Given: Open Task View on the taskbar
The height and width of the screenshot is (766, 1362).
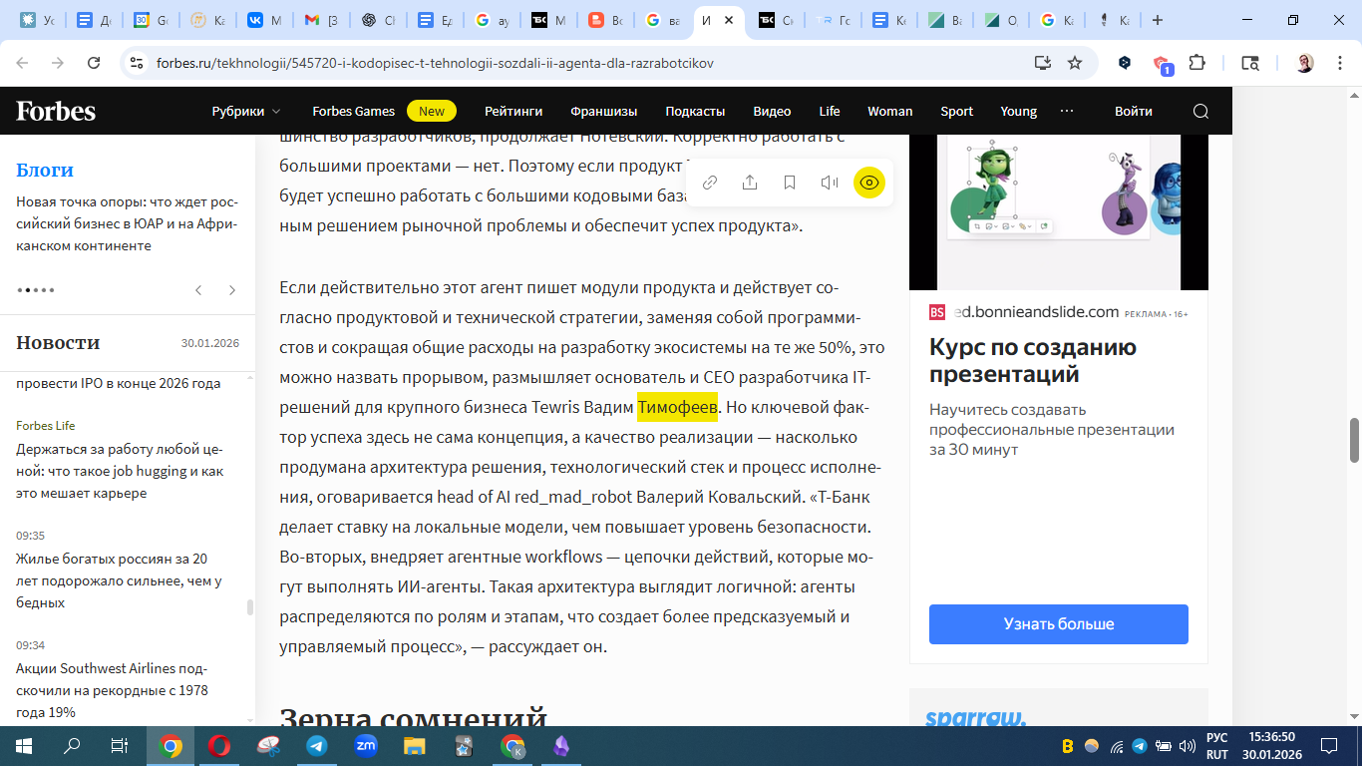Looking at the screenshot, I should tap(120, 746).
